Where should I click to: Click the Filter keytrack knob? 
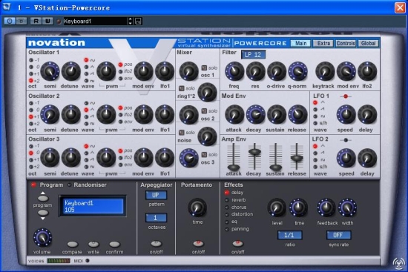tap(325, 71)
